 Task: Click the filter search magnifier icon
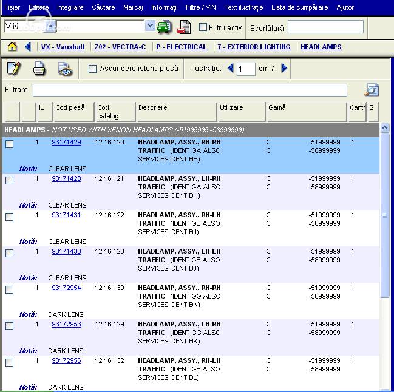372,90
